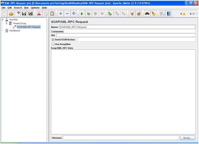Reset search with the broom icon
This screenshot has height=144, width=199.
pos(154,14)
